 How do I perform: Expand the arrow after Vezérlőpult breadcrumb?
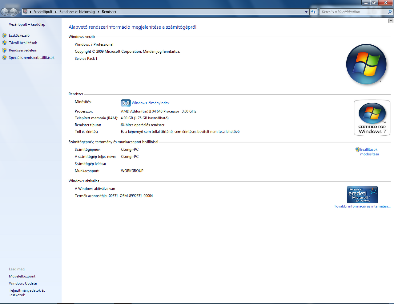coord(56,12)
